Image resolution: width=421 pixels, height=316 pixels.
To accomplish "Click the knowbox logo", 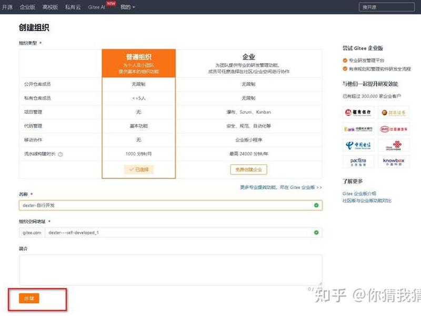I will click(x=394, y=162).
